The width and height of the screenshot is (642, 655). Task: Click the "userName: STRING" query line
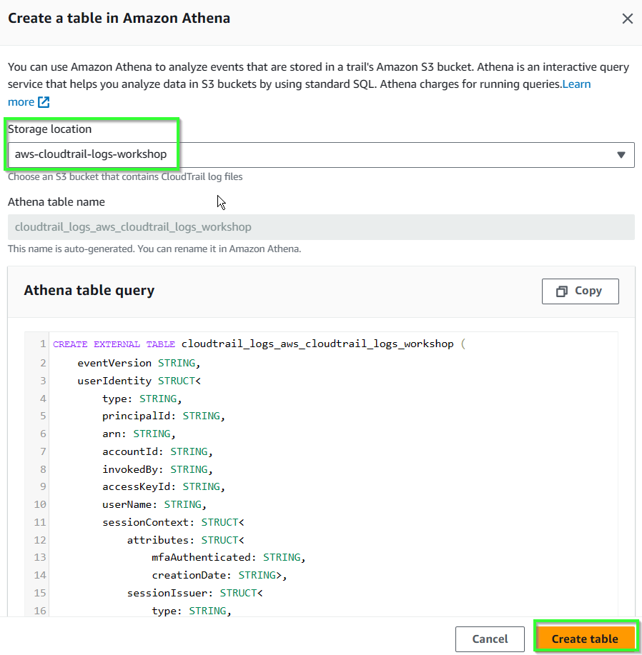coord(154,504)
